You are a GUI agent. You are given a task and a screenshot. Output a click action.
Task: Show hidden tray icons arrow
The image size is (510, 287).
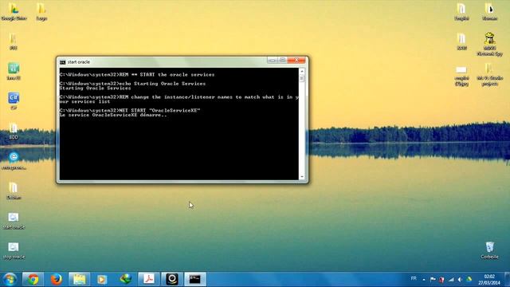coord(424,280)
